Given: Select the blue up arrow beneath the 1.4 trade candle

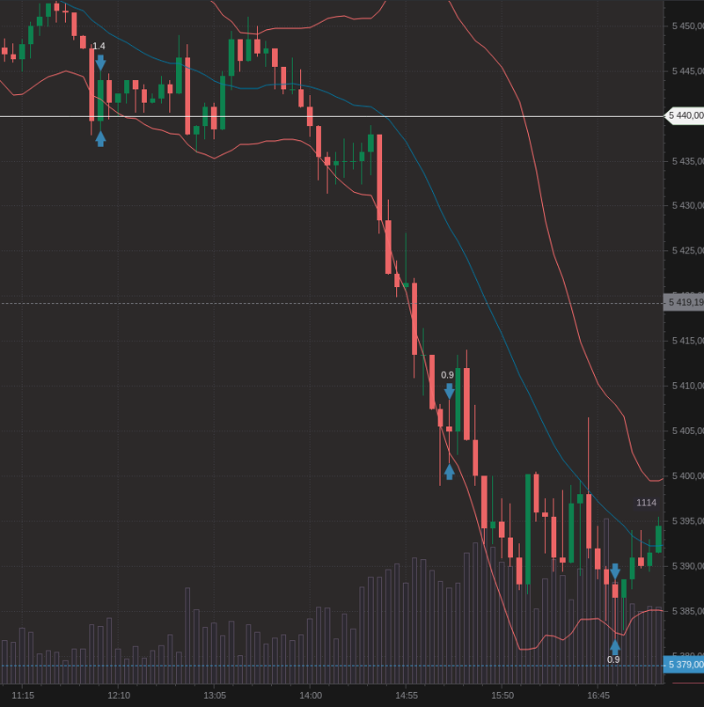Looking at the screenshot, I should point(100,138).
